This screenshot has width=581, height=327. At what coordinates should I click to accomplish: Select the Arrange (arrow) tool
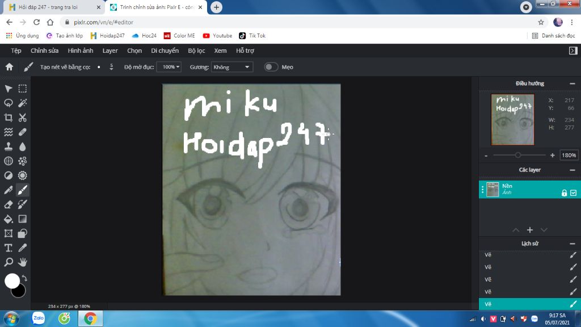coord(8,89)
